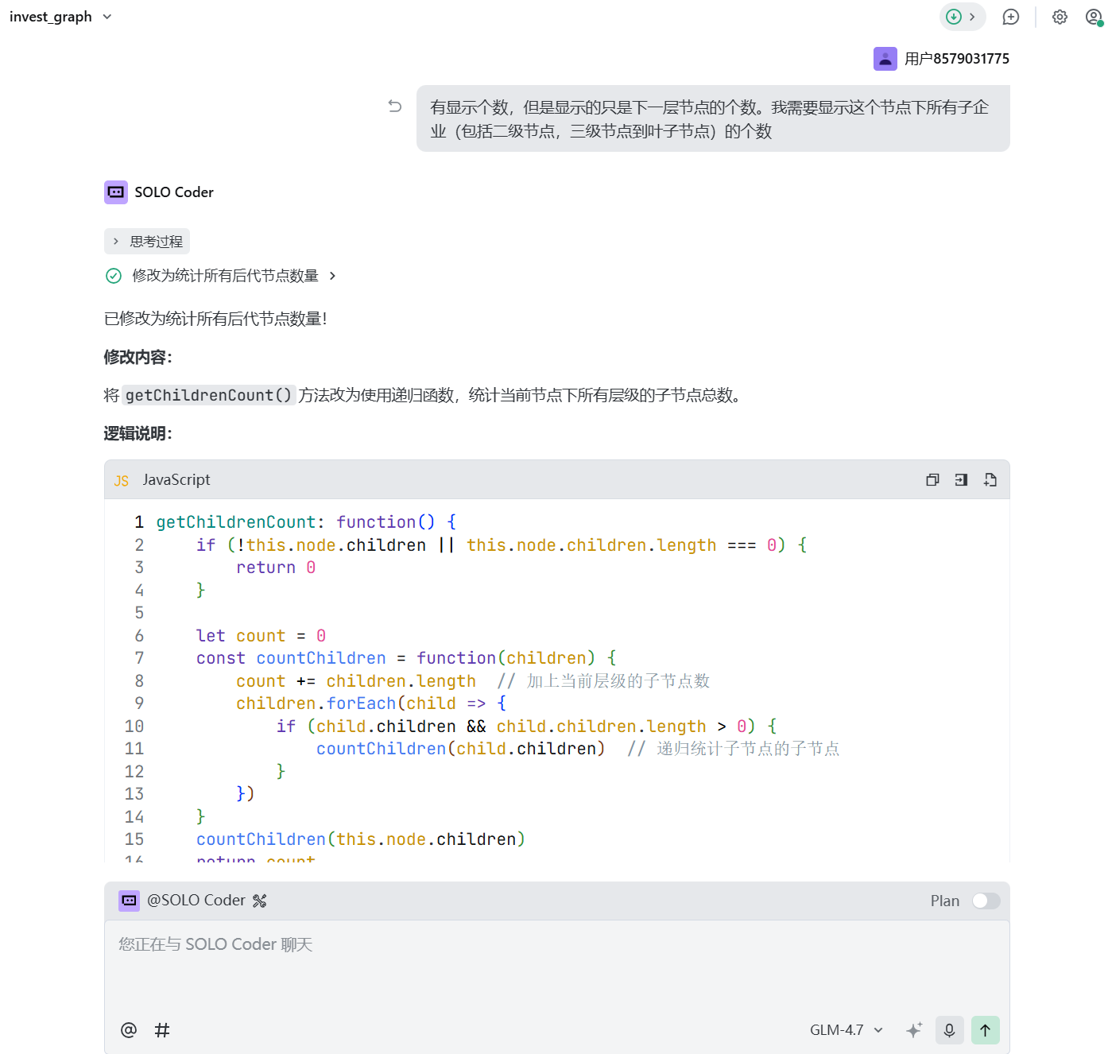Open the GLM-4.7 model dropdown

coord(846,1030)
